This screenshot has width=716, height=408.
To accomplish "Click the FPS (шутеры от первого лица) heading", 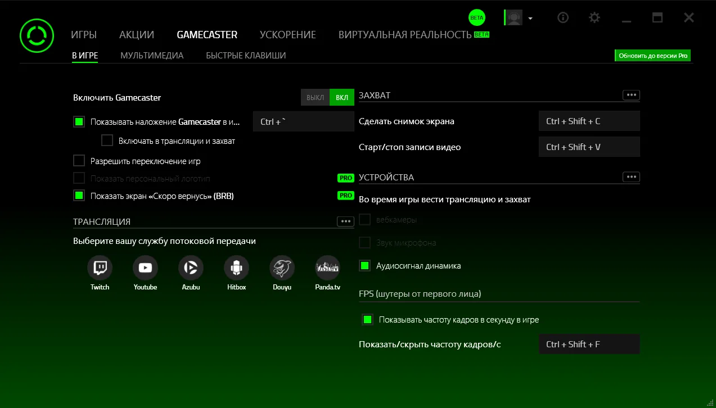I will tap(420, 294).
